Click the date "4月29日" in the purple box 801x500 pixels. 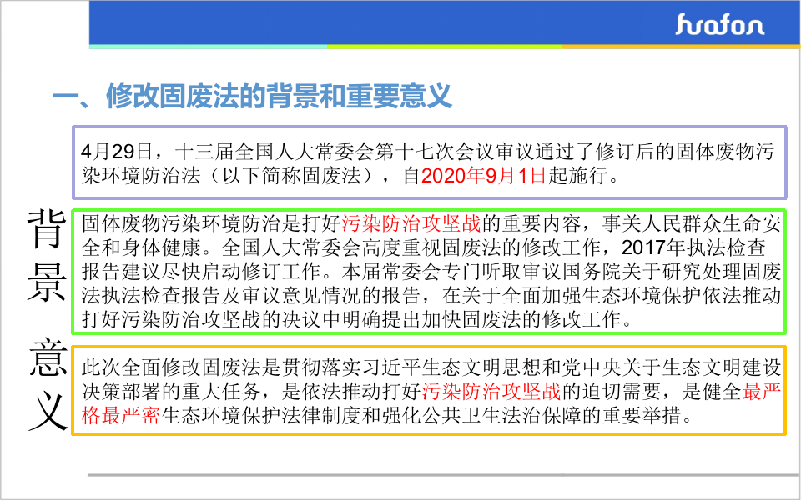[116, 152]
